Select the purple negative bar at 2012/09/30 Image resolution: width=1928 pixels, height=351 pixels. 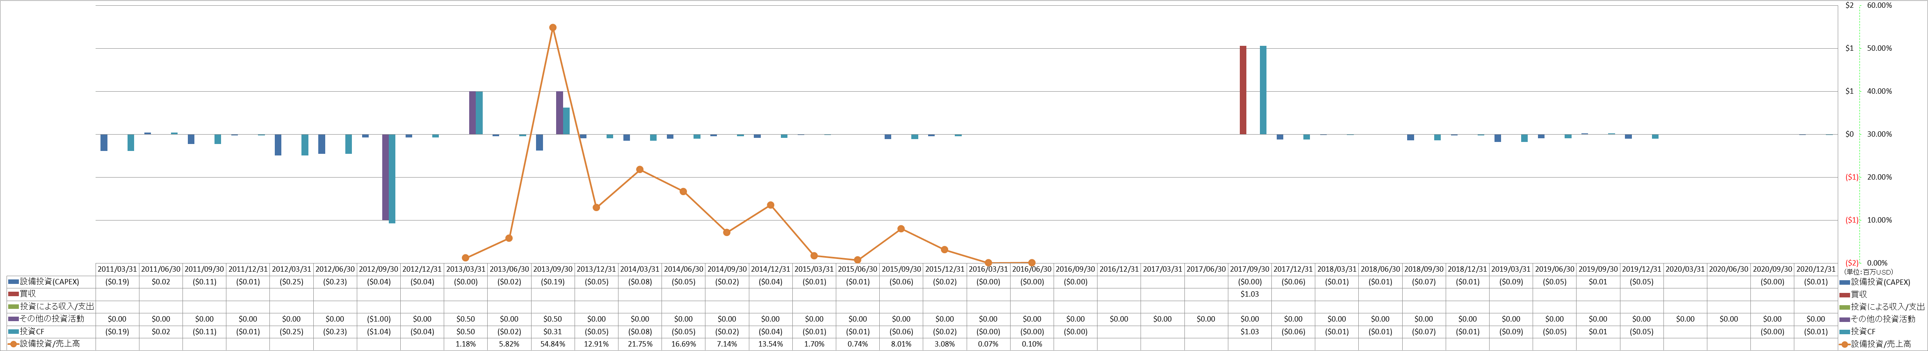click(386, 177)
